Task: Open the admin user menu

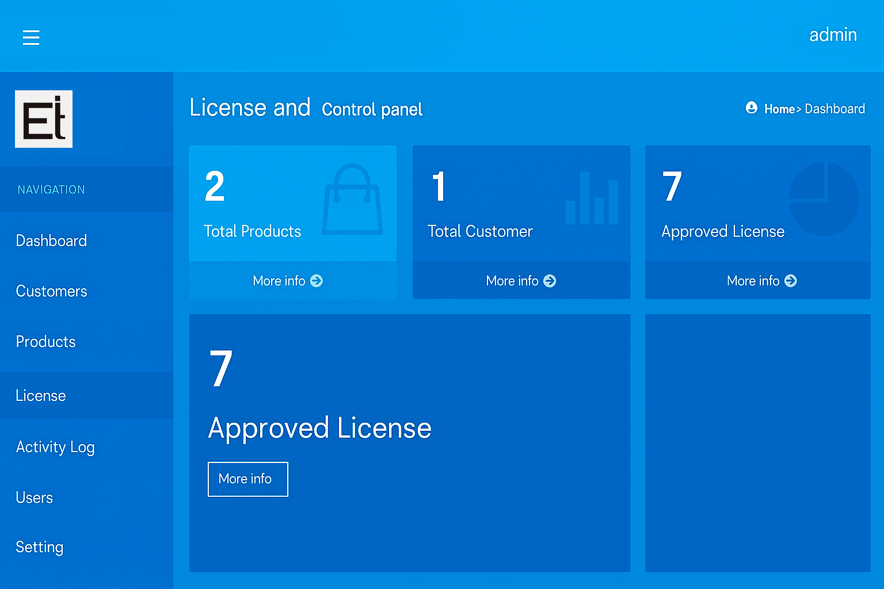Action: click(x=833, y=35)
